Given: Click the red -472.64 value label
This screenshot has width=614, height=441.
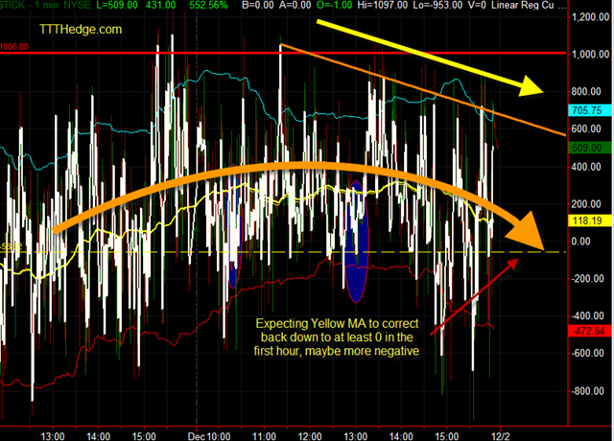Looking at the screenshot, I should [x=589, y=331].
